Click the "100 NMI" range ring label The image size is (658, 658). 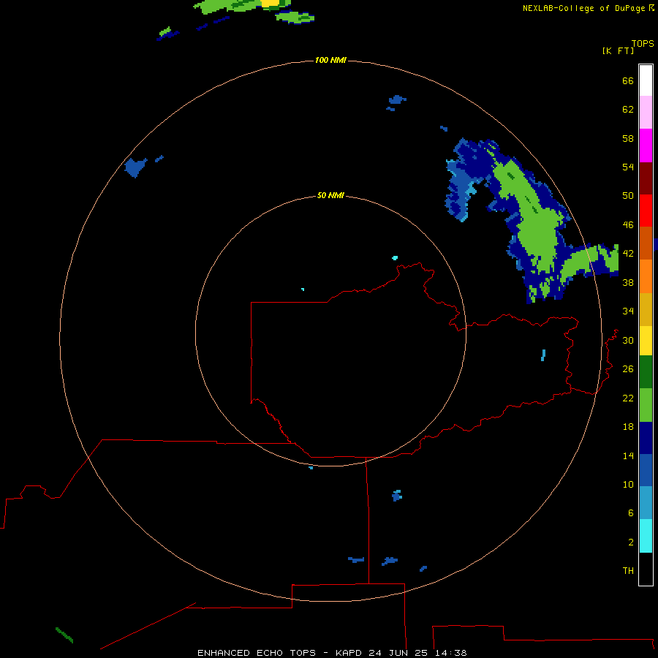[x=330, y=60]
